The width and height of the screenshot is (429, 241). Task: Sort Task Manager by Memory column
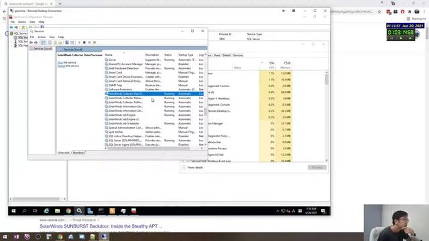click(x=285, y=65)
